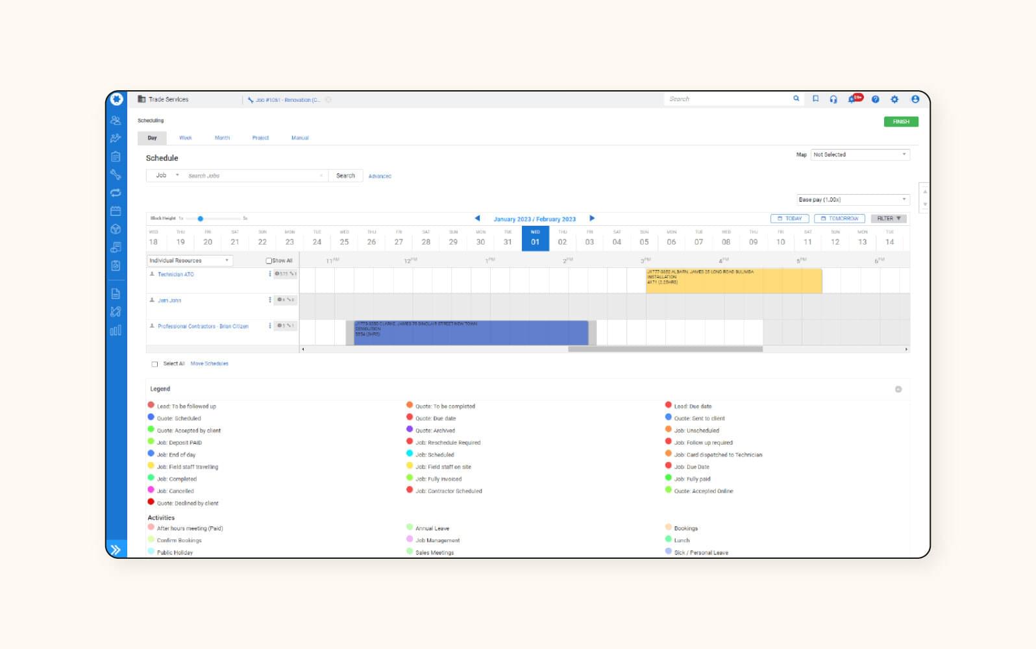The width and height of the screenshot is (1036, 649).
Task: Toggle the Show All checkbox
Action: [x=269, y=261]
